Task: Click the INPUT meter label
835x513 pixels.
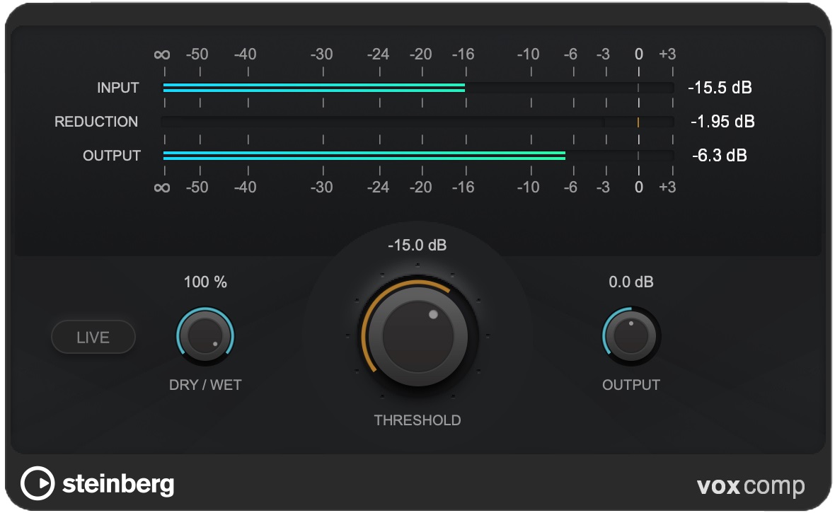Action: tap(118, 88)
